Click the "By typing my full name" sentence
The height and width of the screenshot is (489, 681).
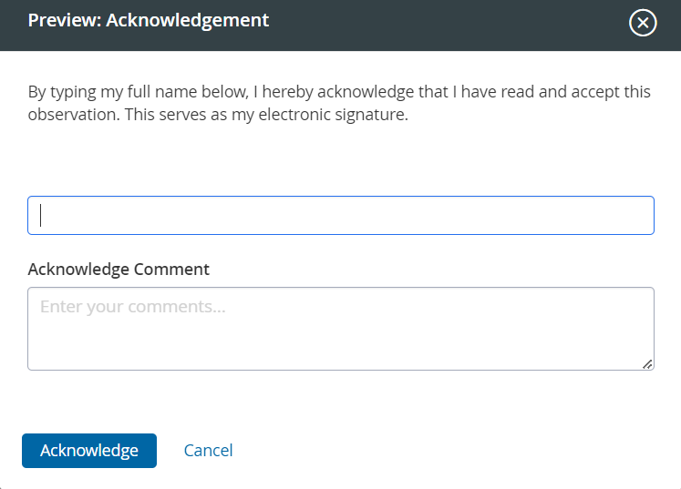pyautogui.click(x=339, y=92)
